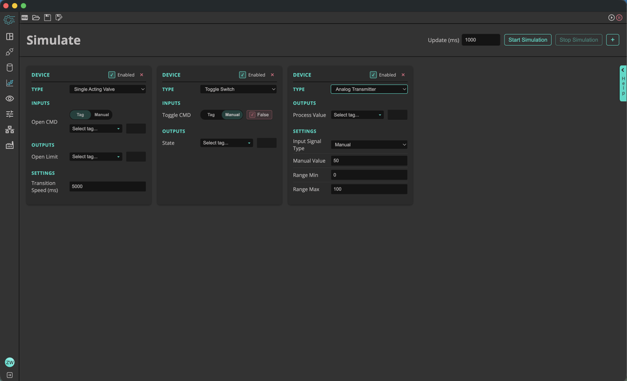Open the Input Signal Type dropdown

369,145
